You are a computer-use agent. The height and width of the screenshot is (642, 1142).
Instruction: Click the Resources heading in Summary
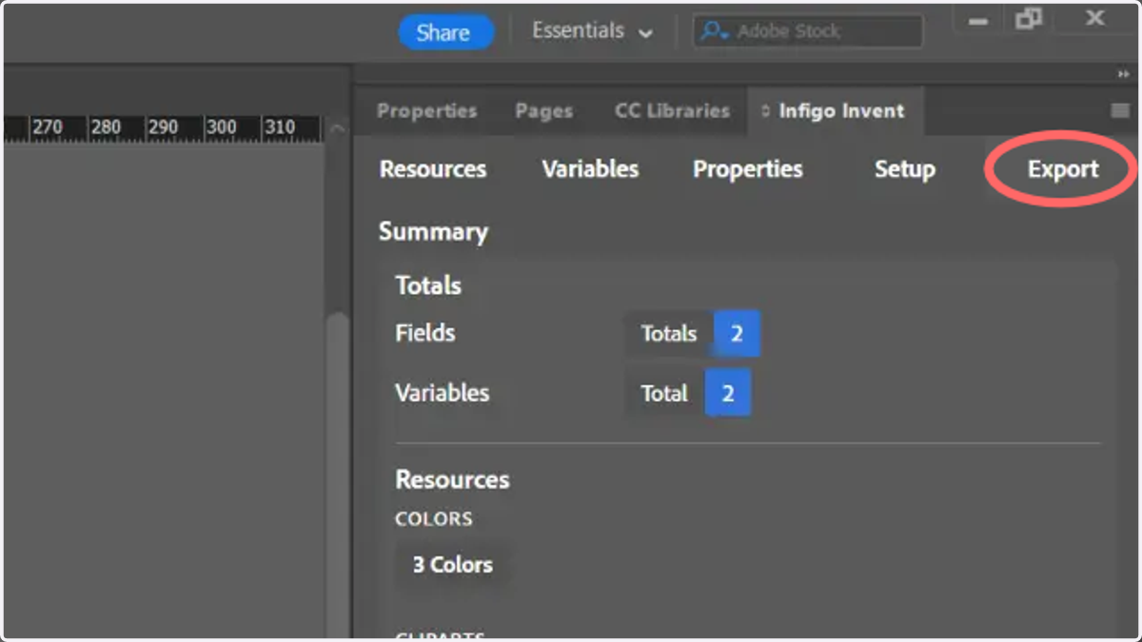452,479
